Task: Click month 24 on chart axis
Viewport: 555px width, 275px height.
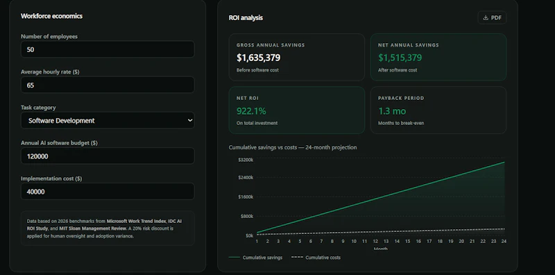Action: click(504, 242)
